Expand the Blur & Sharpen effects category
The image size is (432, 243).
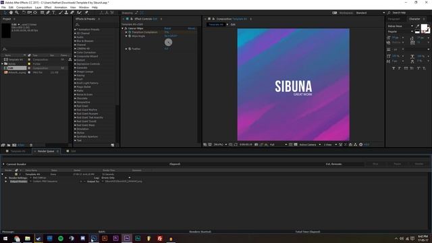point(75,41)
